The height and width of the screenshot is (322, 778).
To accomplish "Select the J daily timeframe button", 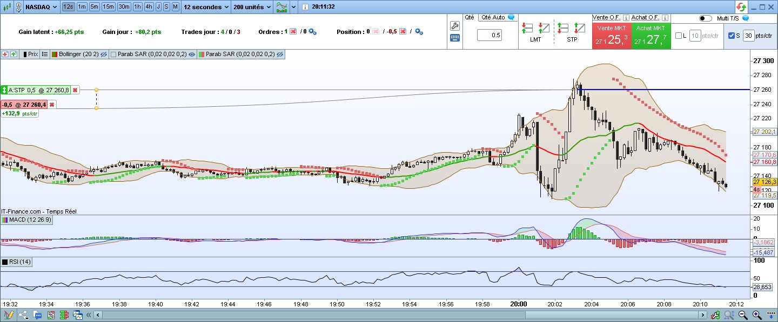I will [158, 7].
